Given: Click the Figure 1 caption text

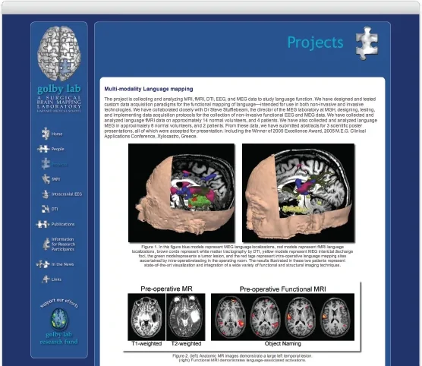Looking at the screenshot, I should click(242, 256).
